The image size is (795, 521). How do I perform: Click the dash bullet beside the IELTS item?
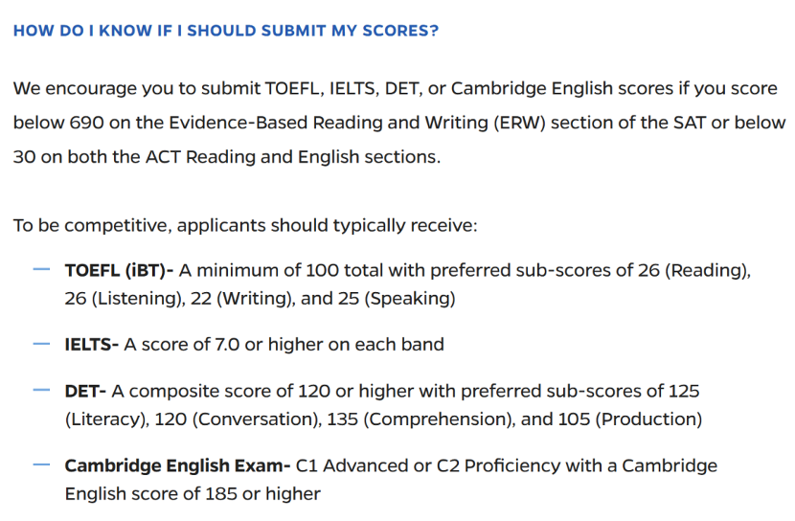pos(41,345)
